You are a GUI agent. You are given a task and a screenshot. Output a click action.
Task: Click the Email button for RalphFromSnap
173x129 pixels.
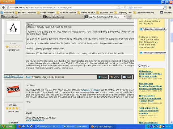click(x=127, y=77)
